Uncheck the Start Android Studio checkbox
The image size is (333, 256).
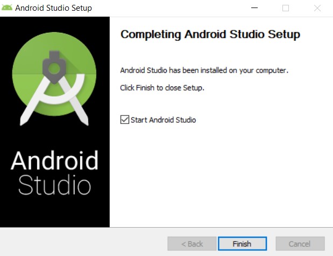(125, 120)
